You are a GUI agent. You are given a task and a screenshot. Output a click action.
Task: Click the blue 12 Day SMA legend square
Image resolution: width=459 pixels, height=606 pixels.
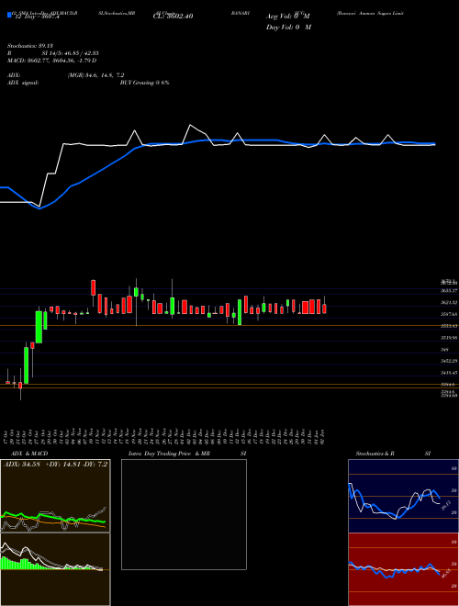9,16
